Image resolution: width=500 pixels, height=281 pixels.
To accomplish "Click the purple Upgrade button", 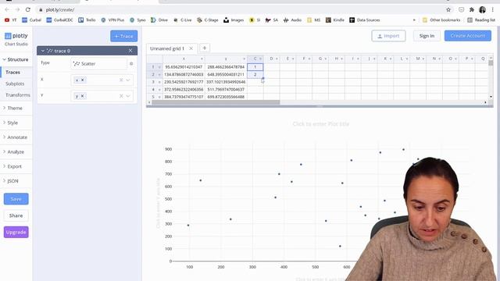I will point(16,233).
